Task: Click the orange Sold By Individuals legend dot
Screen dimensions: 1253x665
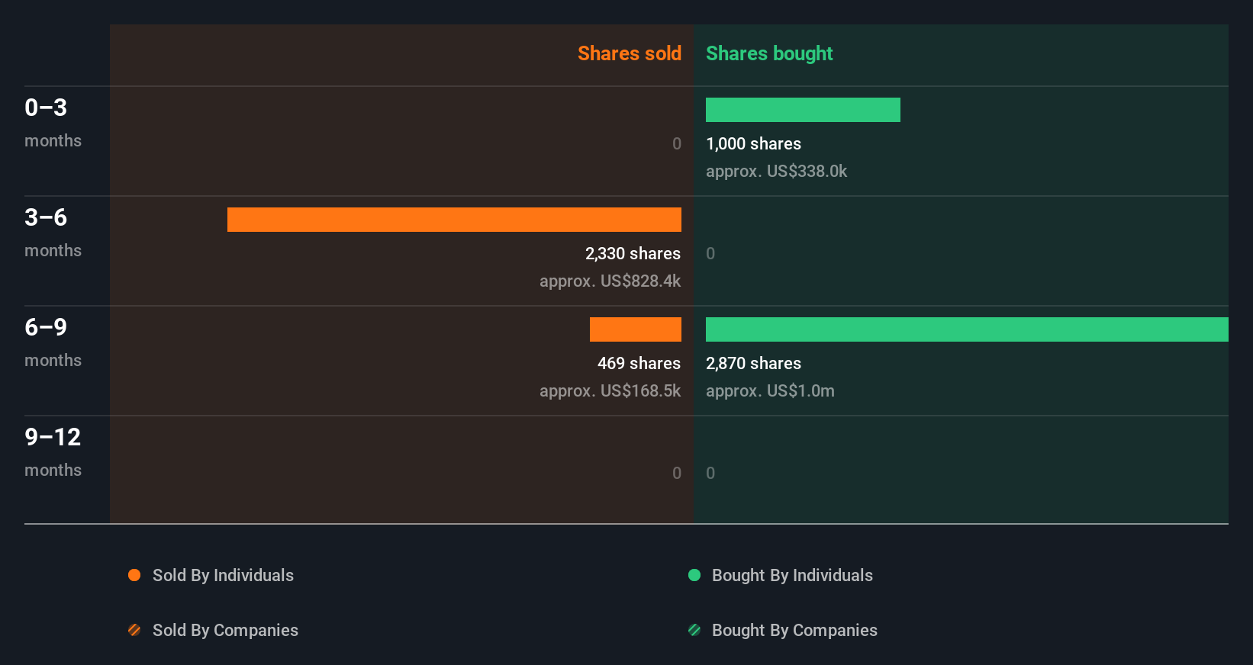Action: point(134,575)
